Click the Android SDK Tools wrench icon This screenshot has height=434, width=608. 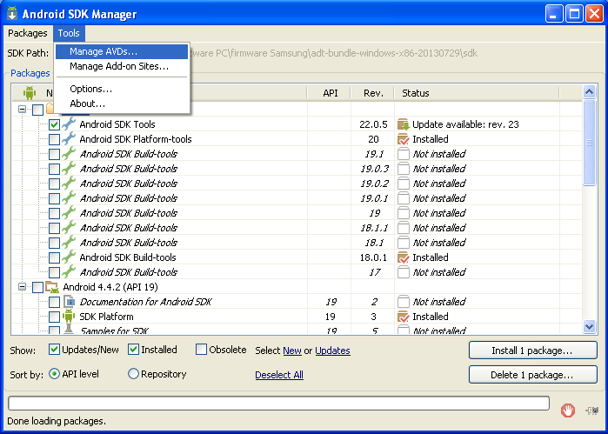pos(69,124)
